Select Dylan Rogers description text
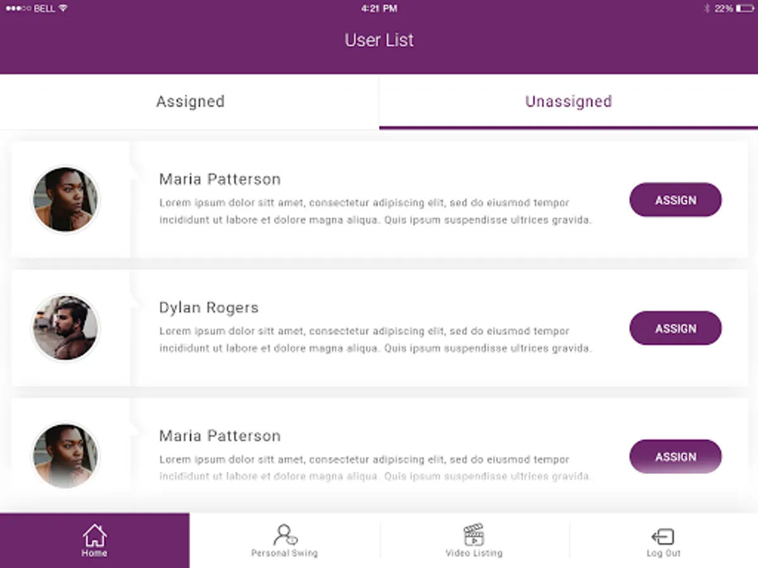The image size is (758, 568). click(x=375, y=340)
